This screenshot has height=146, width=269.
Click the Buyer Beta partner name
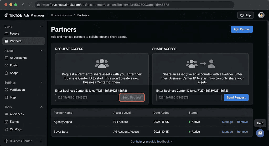(61, 132)
